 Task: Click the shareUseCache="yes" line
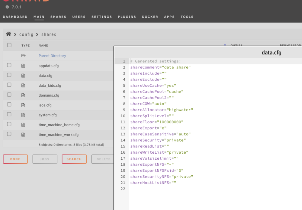pos(153,85)
